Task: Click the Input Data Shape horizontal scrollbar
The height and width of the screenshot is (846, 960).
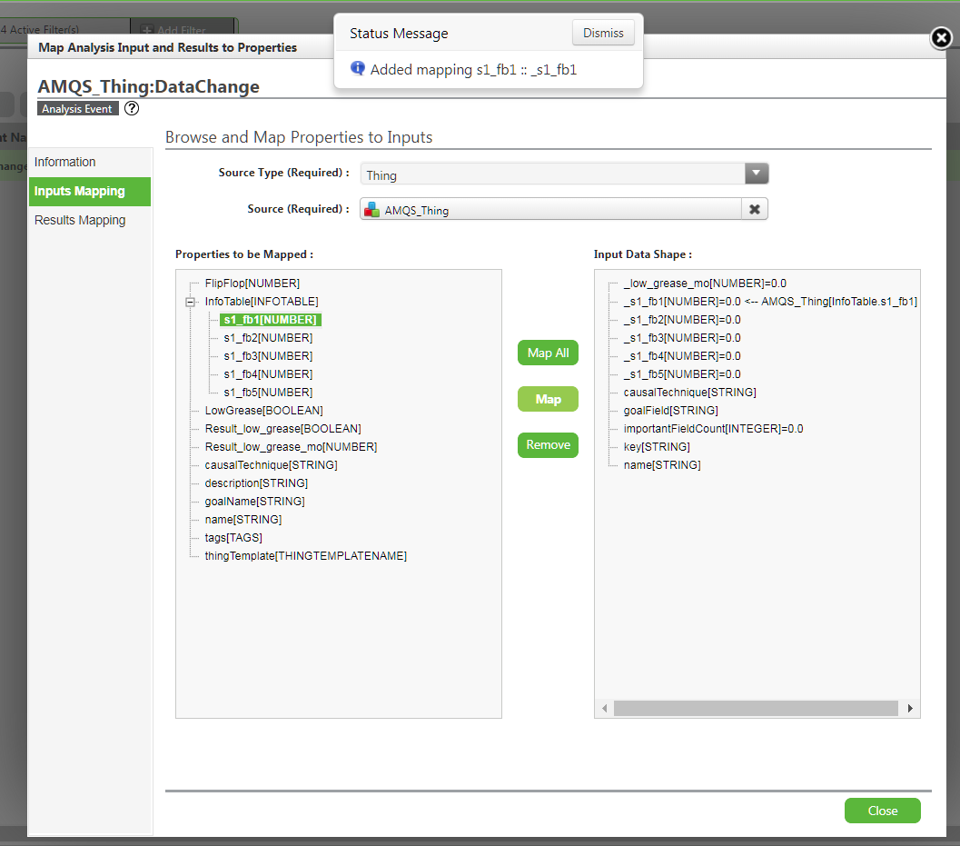Action: pyautogui.click(x=757, y=708)
